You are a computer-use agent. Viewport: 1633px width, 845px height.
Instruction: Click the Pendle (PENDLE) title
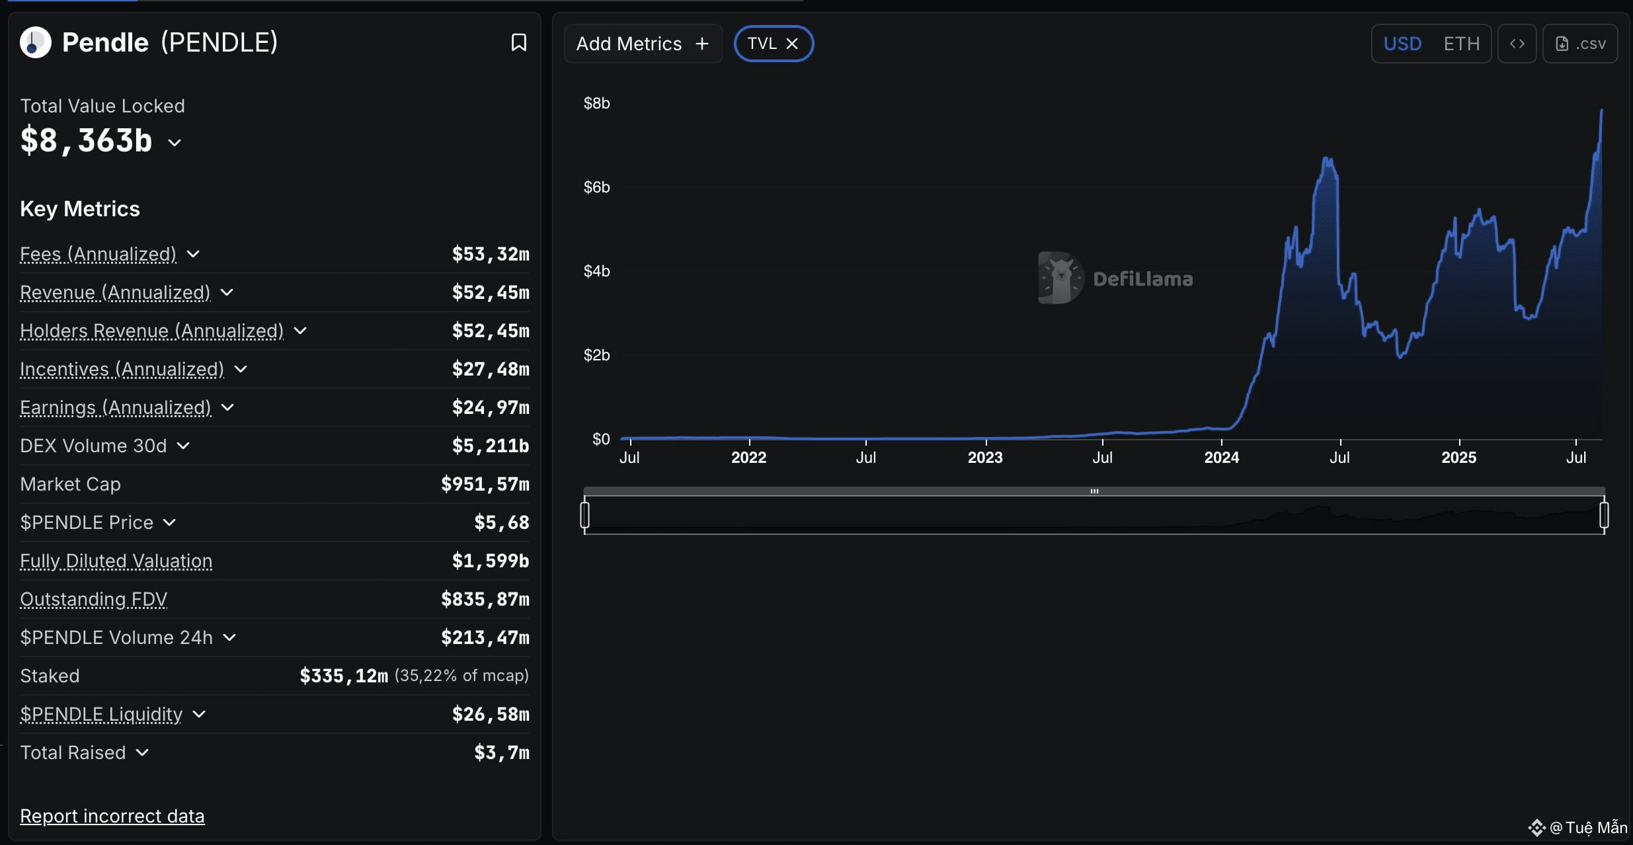pos(170,43)
